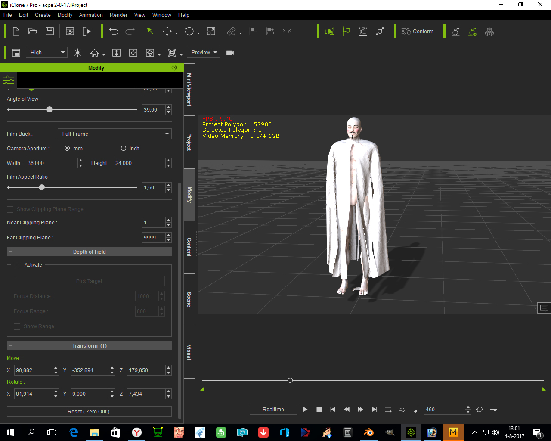Click the green flag icon in the toolbar

(x=346, y=31)
